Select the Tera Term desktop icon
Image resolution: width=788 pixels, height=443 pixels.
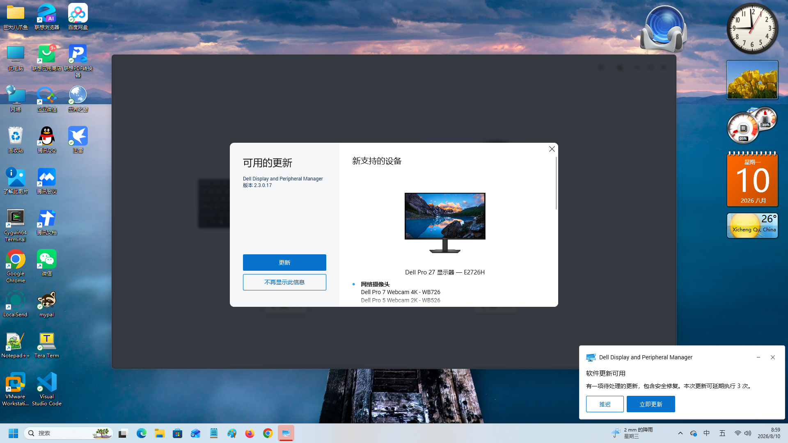coord(47,345)
